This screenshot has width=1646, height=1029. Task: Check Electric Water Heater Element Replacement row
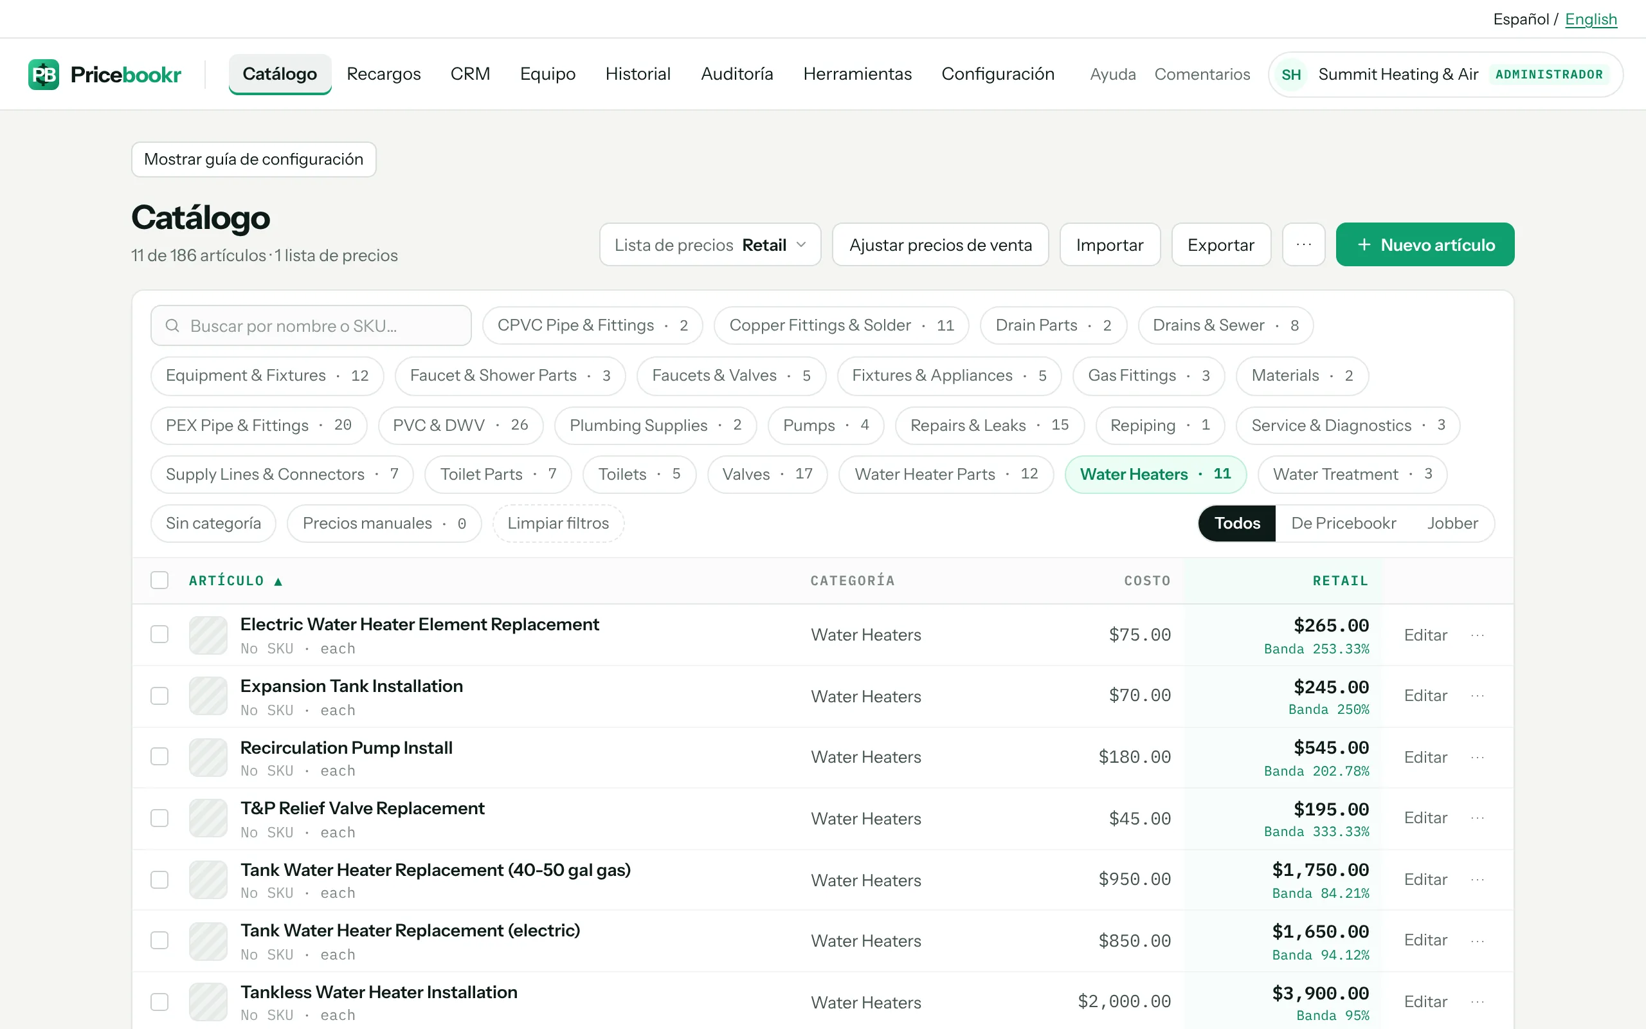tap(159, 634)
